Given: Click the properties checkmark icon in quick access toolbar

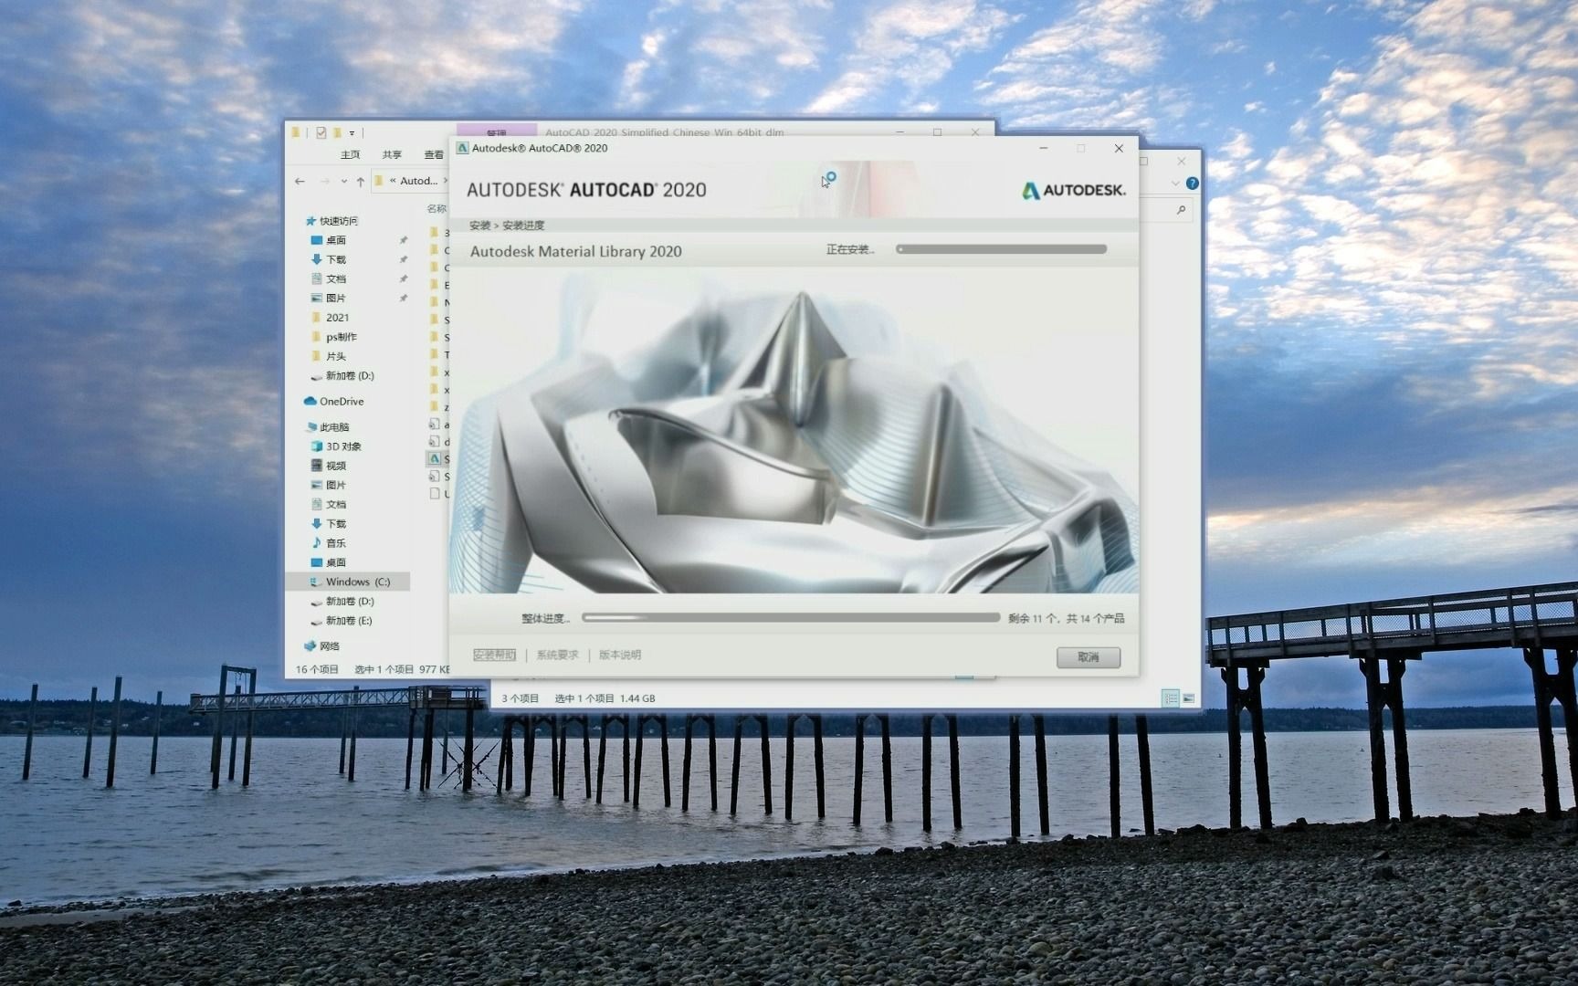Looking at the screenshot, I should pos(321,132).
